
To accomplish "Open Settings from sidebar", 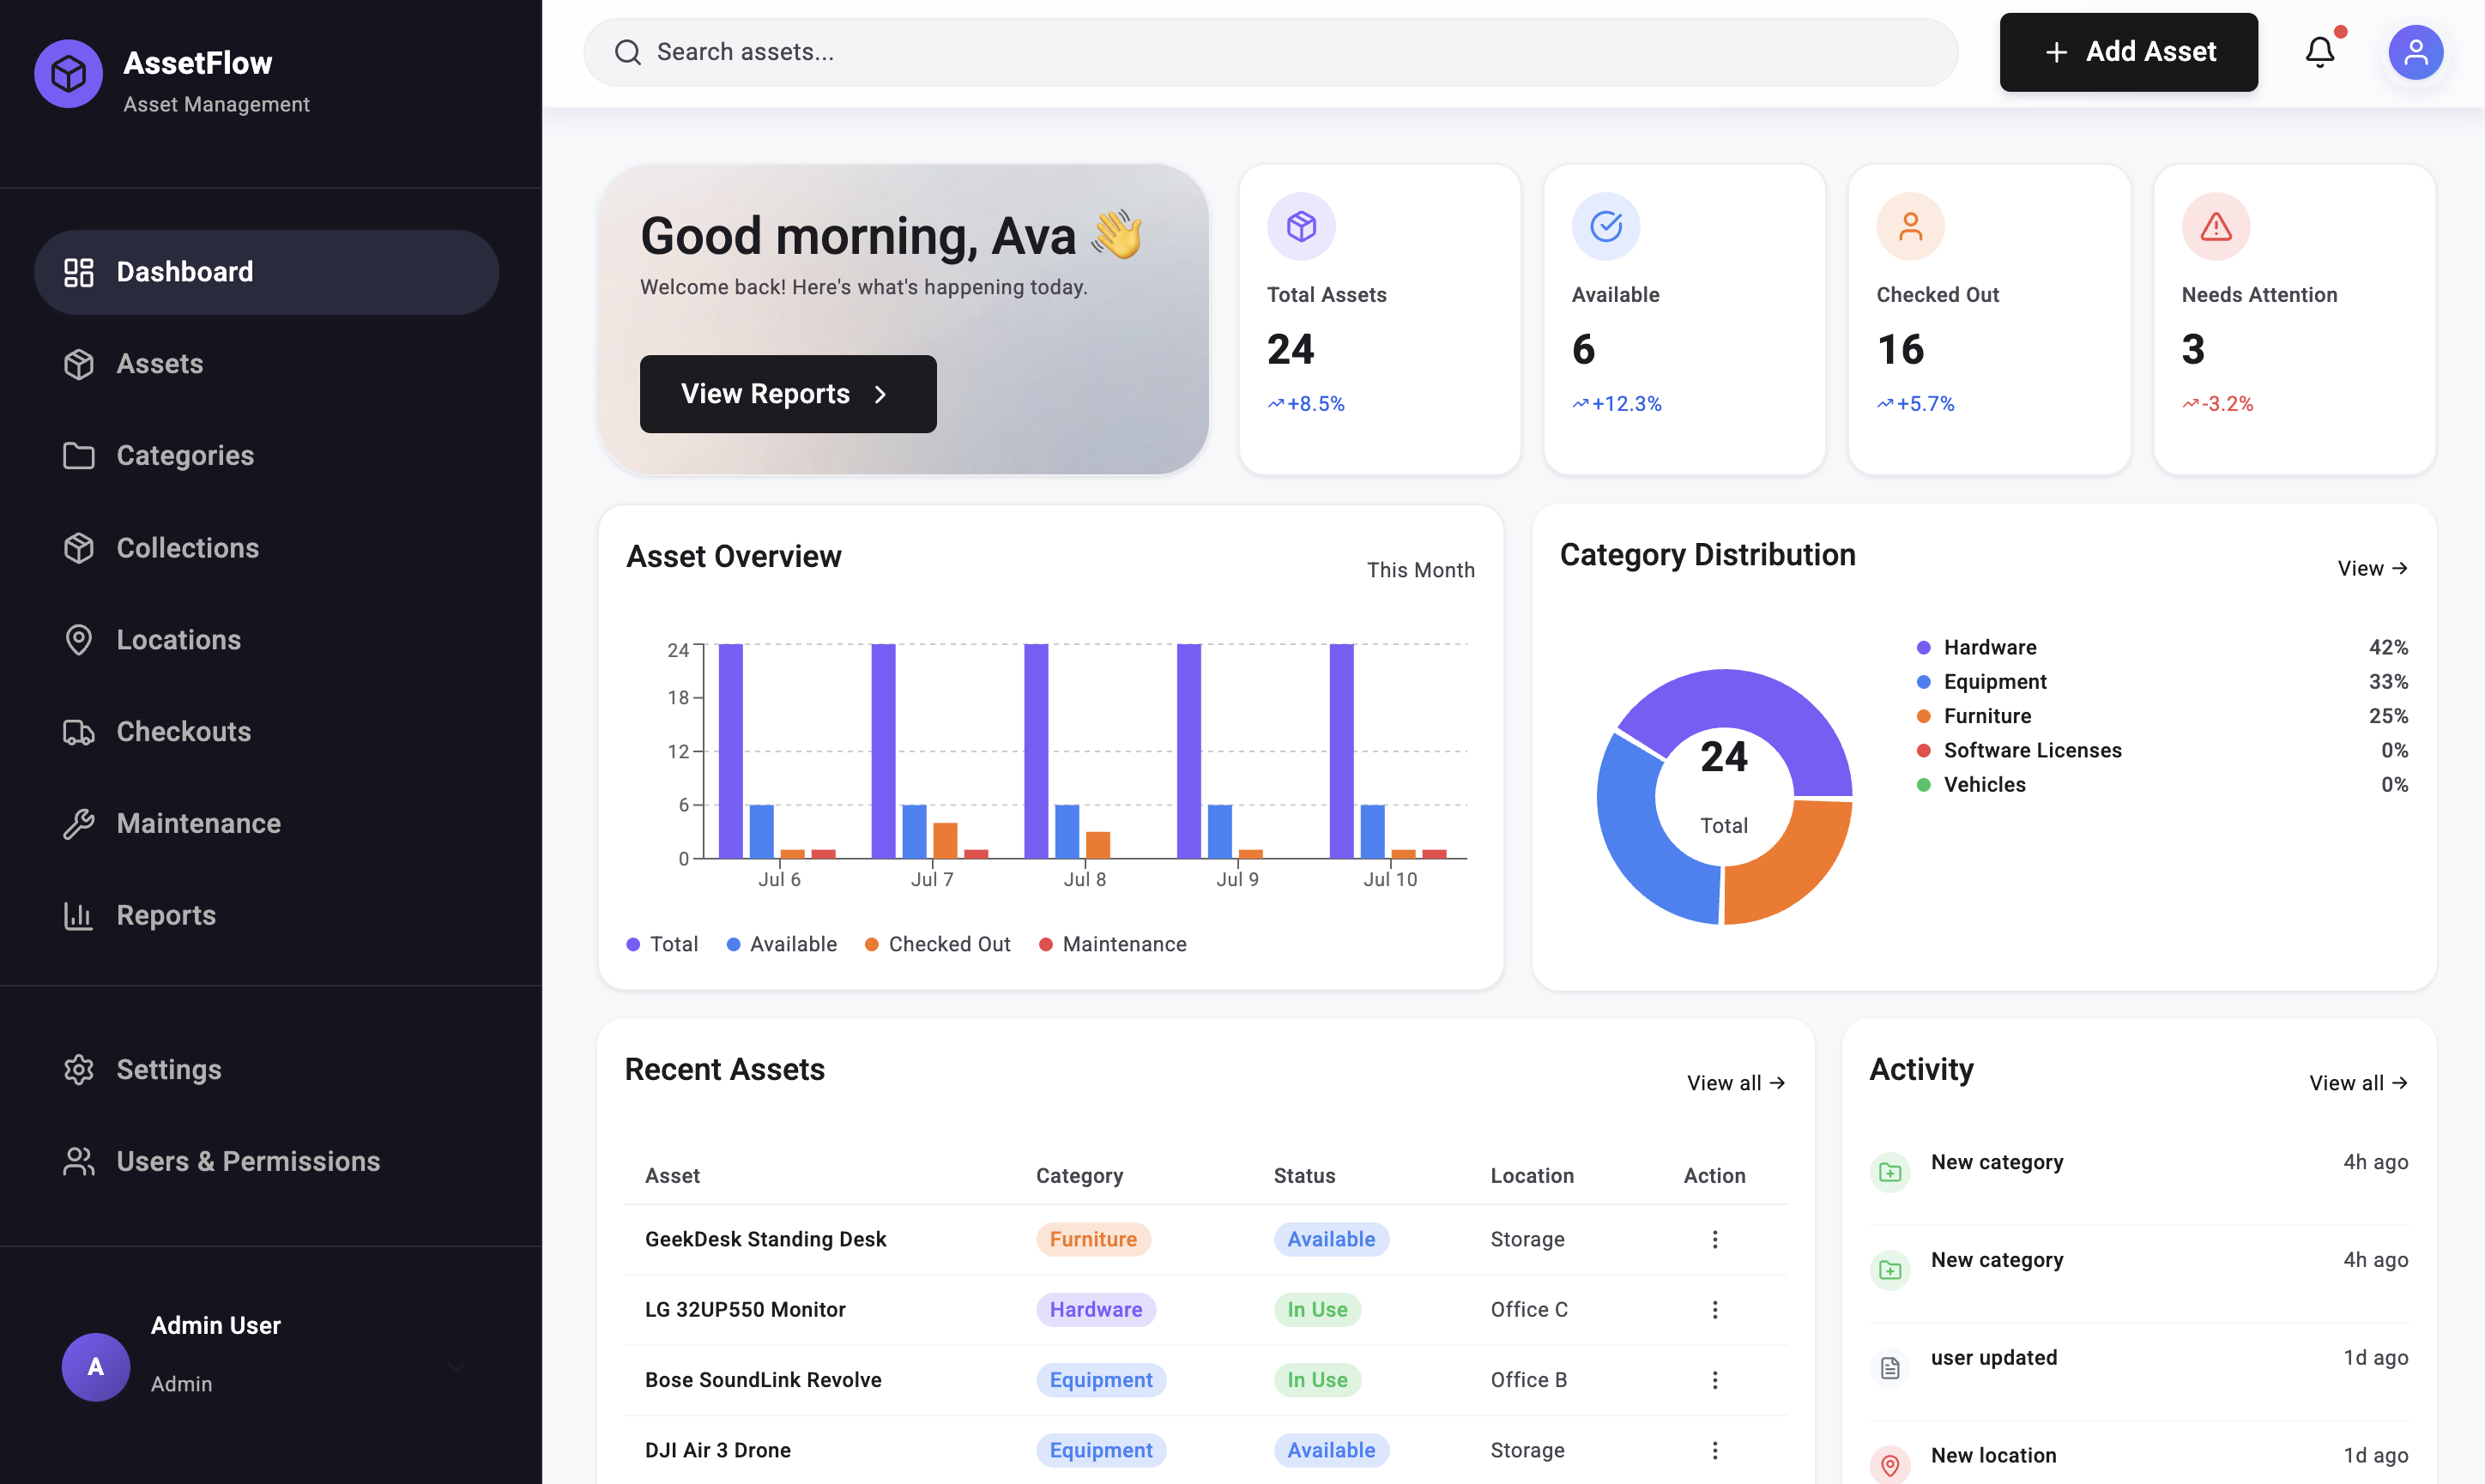I will click(266, 1070).
